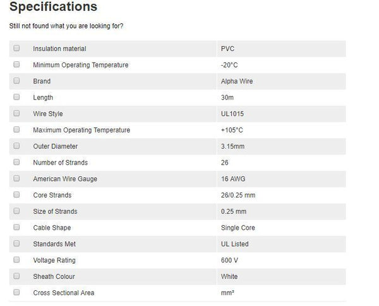This screenshot has height=306, width=379.
Task: Check the Insulation material checkbox
Action: [16, 48]
